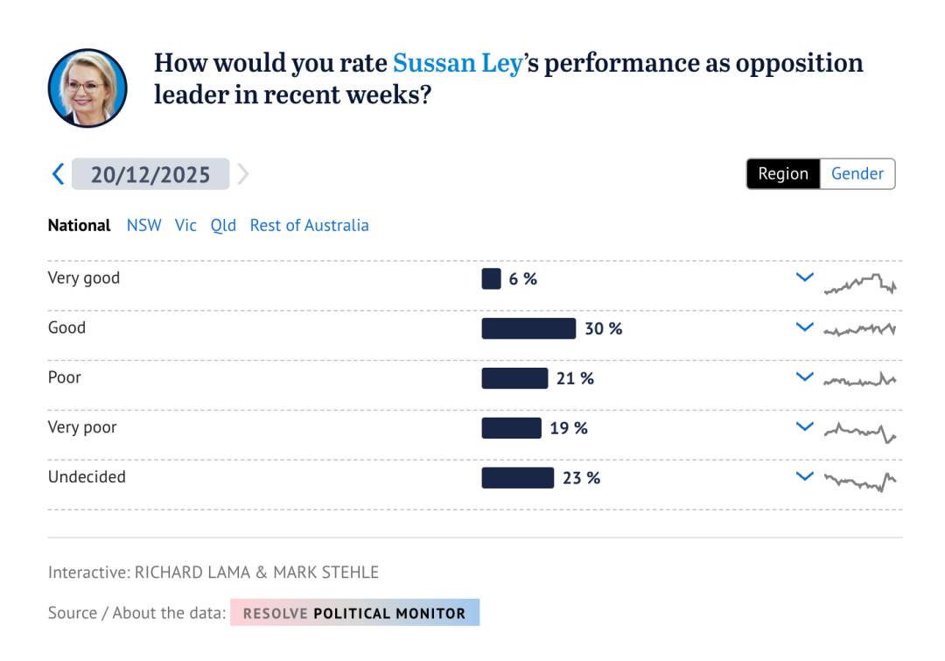Open the Sussan Ley link in heading
This screenshot has height=661, width=945.
tap(458, 63)
